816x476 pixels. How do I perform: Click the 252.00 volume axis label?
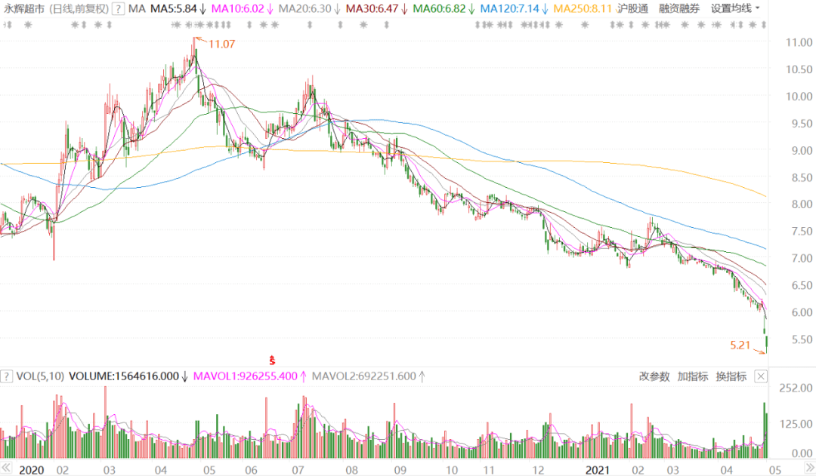(x=796, y=388)
